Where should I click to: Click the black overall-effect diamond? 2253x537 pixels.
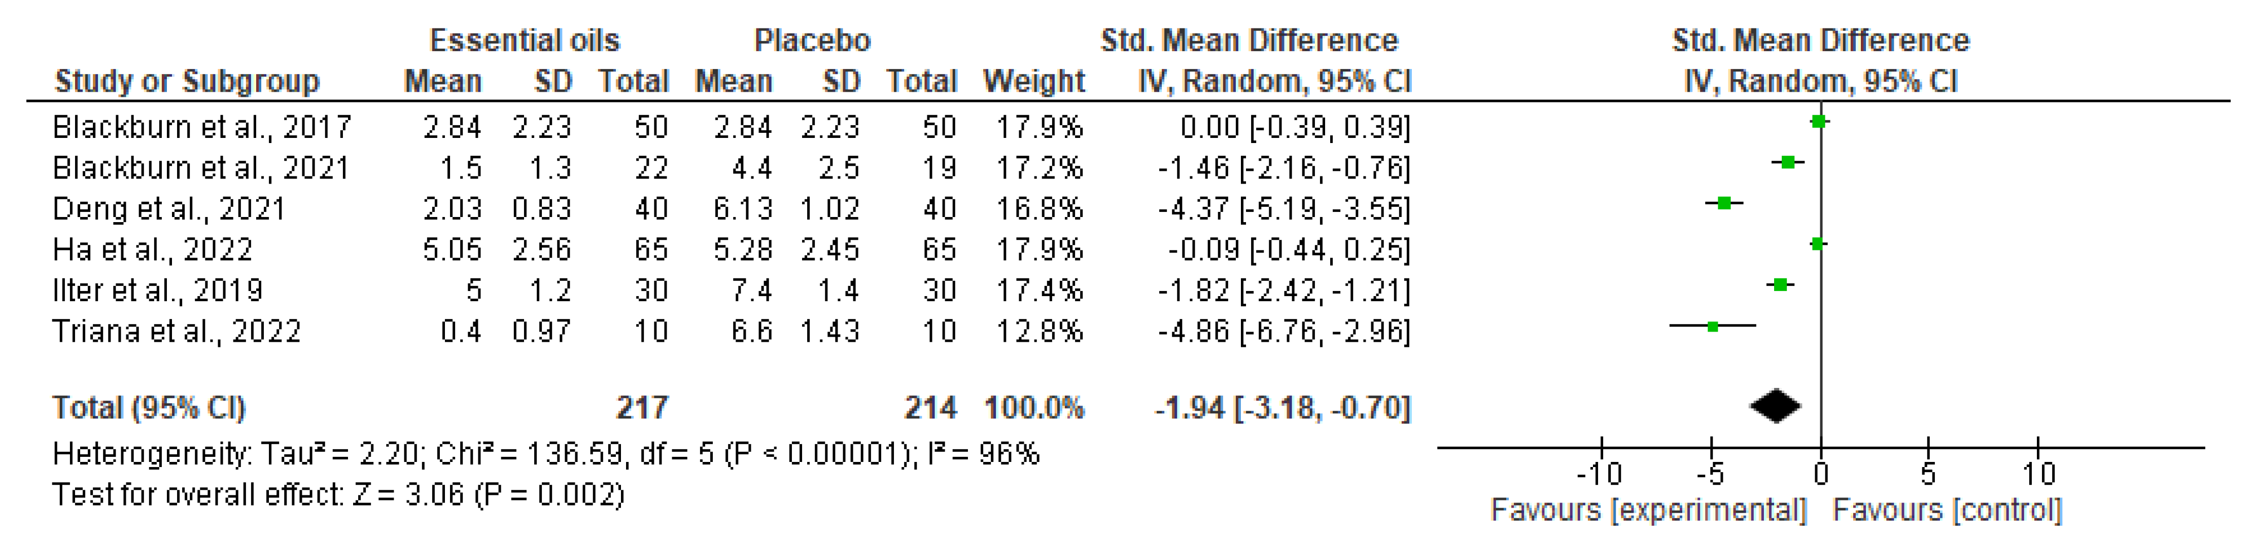1776,406
